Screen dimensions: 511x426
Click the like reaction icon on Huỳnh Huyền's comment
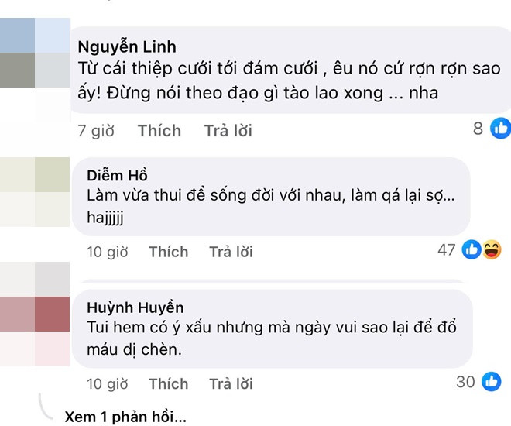coord(491,381)
